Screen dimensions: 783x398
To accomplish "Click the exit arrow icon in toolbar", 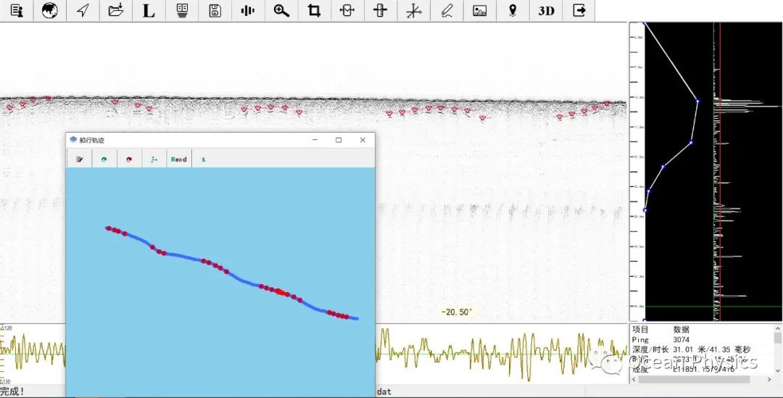I will pyautogui.click(x=579, y=11).
